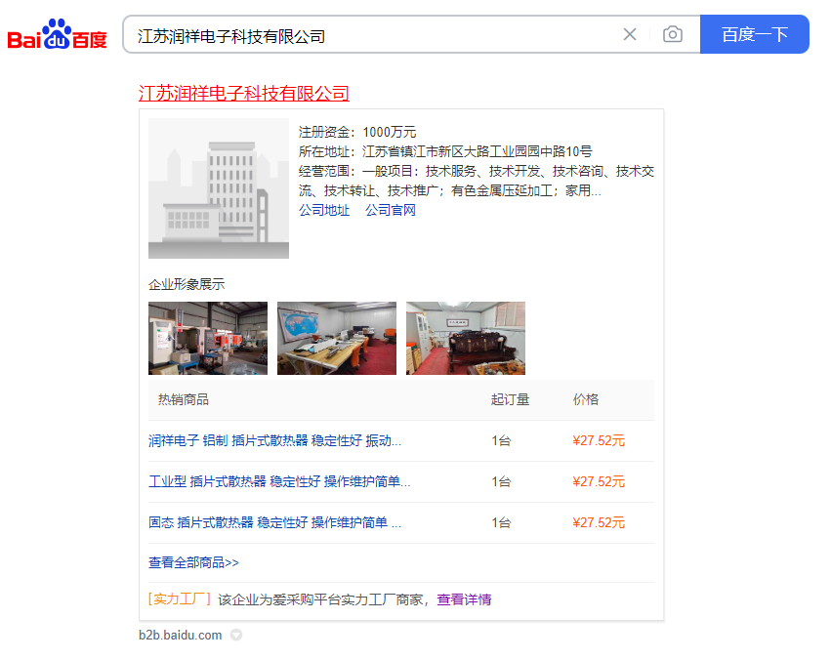Click the 企业形象展示 section heading
The image size is (831, 660).
click(187, 284)
